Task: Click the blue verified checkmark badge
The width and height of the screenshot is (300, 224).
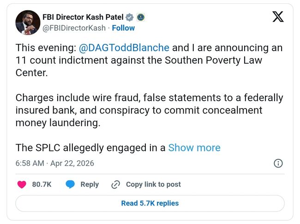Action: [x=130, y=17]
